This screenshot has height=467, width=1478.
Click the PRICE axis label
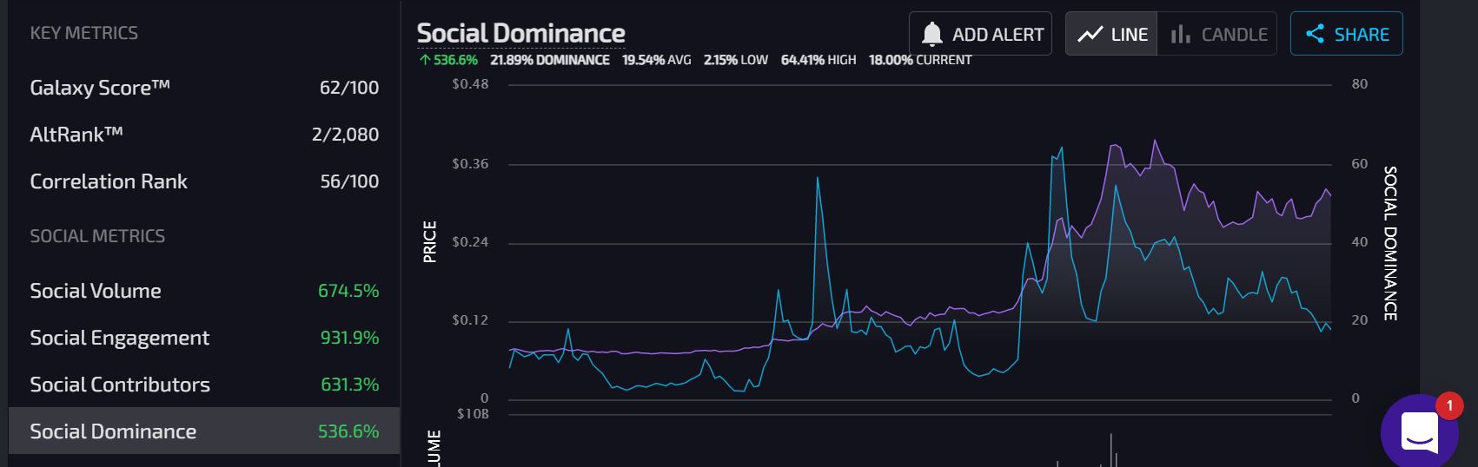pos(429,241)
